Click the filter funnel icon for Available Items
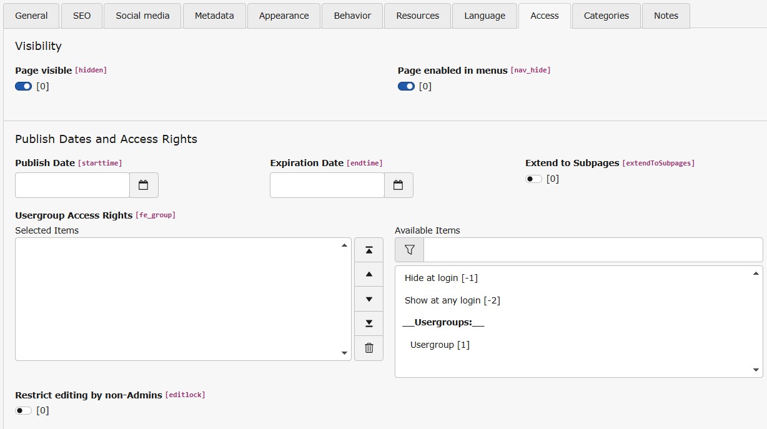This screenshot has width=767, height=429. click(x=409, y=250)
